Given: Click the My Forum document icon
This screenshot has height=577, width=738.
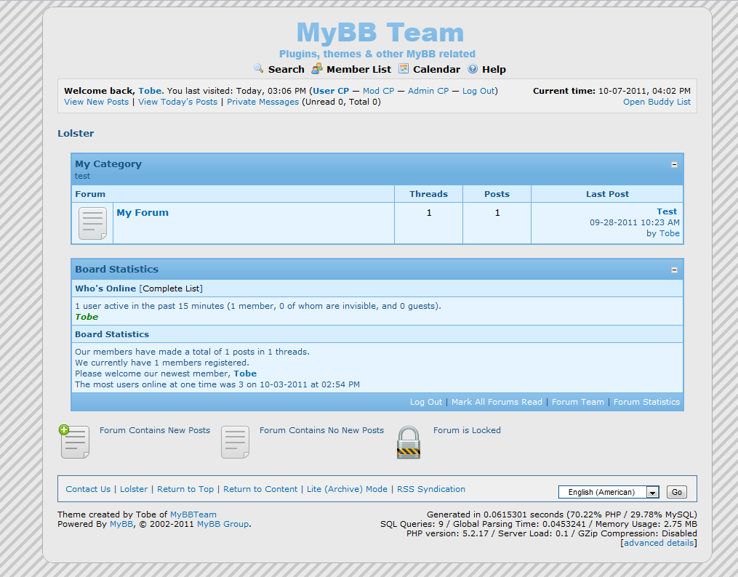Looking at the screenshot, I should (x=92, y=223).
